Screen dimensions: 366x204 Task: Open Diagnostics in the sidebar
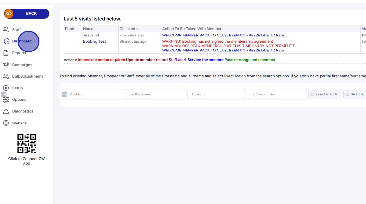[23, 111]
